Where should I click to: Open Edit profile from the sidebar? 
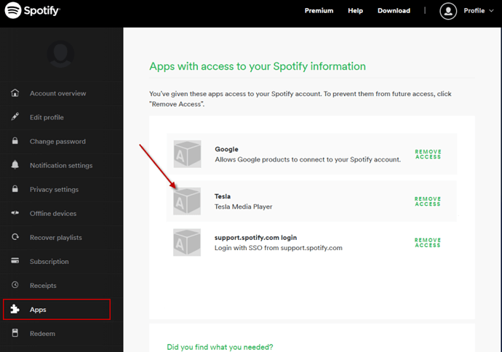(x=47, y=117)
